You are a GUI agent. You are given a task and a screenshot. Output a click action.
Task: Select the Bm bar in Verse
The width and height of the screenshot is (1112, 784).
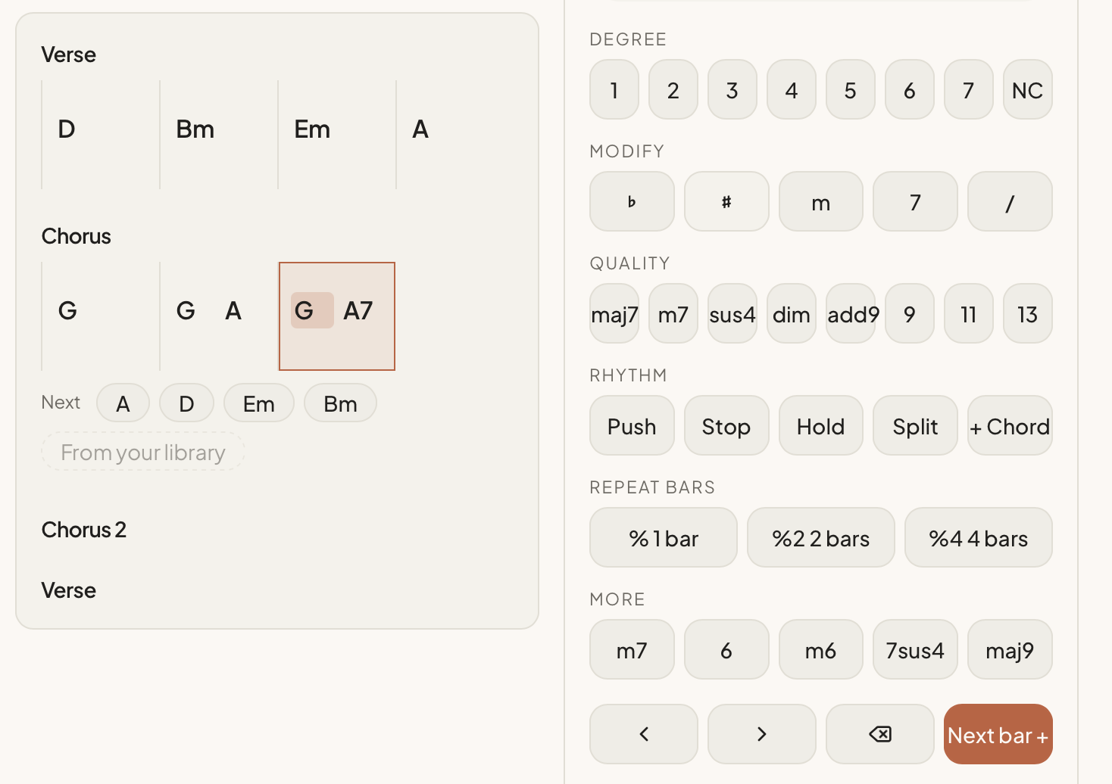[218, 134]
